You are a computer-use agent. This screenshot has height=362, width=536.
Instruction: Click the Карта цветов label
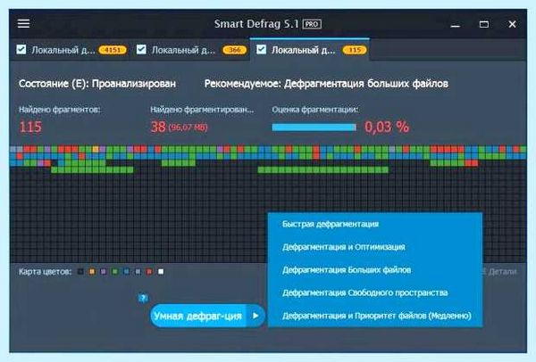(46, 272)
